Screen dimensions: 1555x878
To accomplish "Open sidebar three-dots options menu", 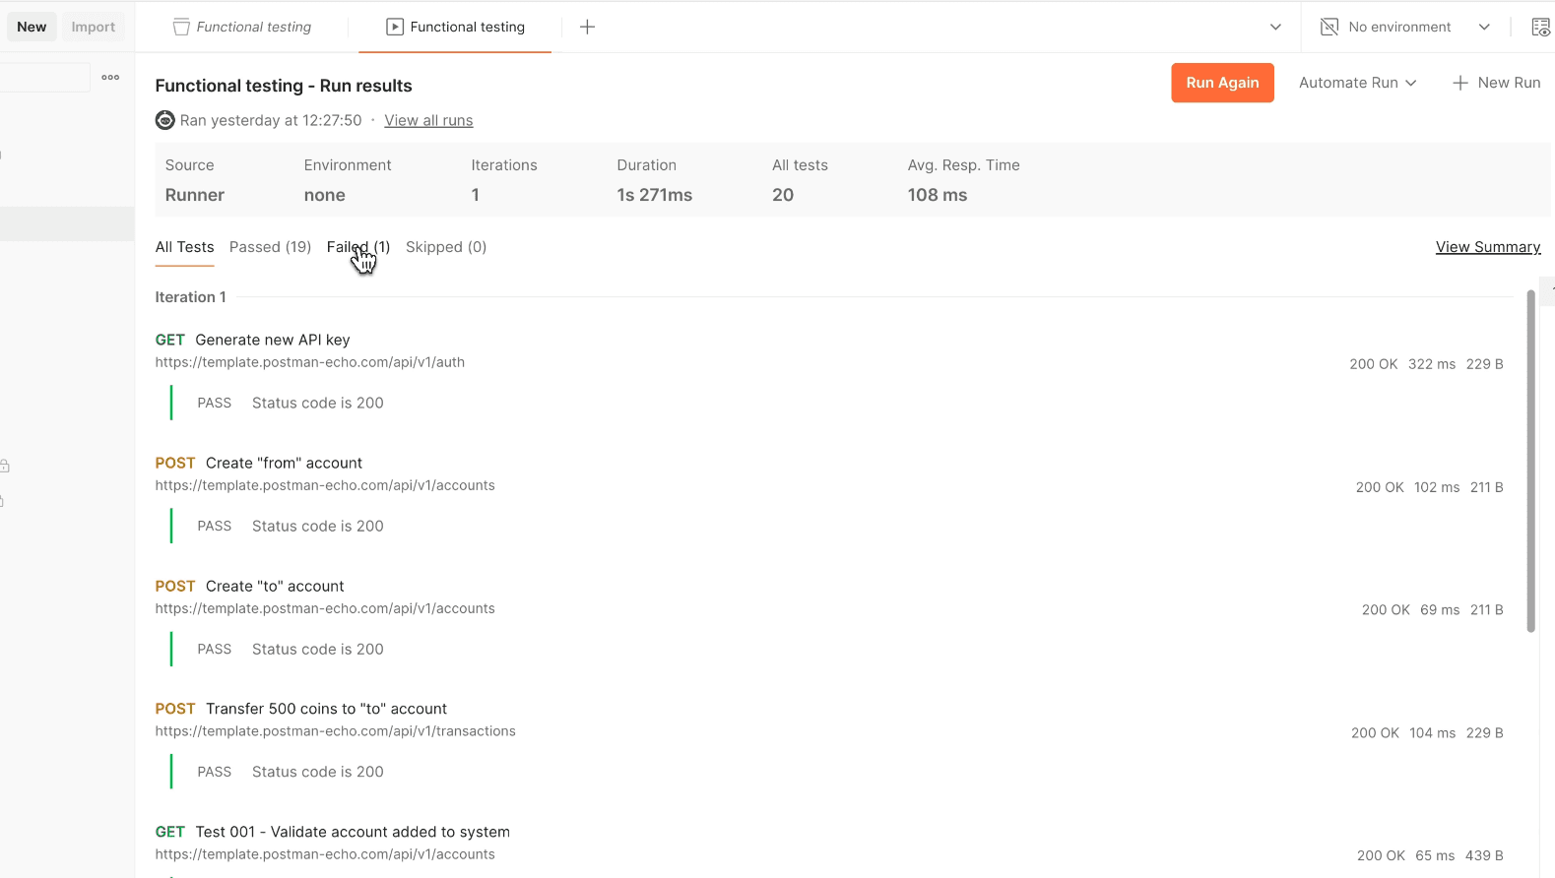I will (110, 77).
